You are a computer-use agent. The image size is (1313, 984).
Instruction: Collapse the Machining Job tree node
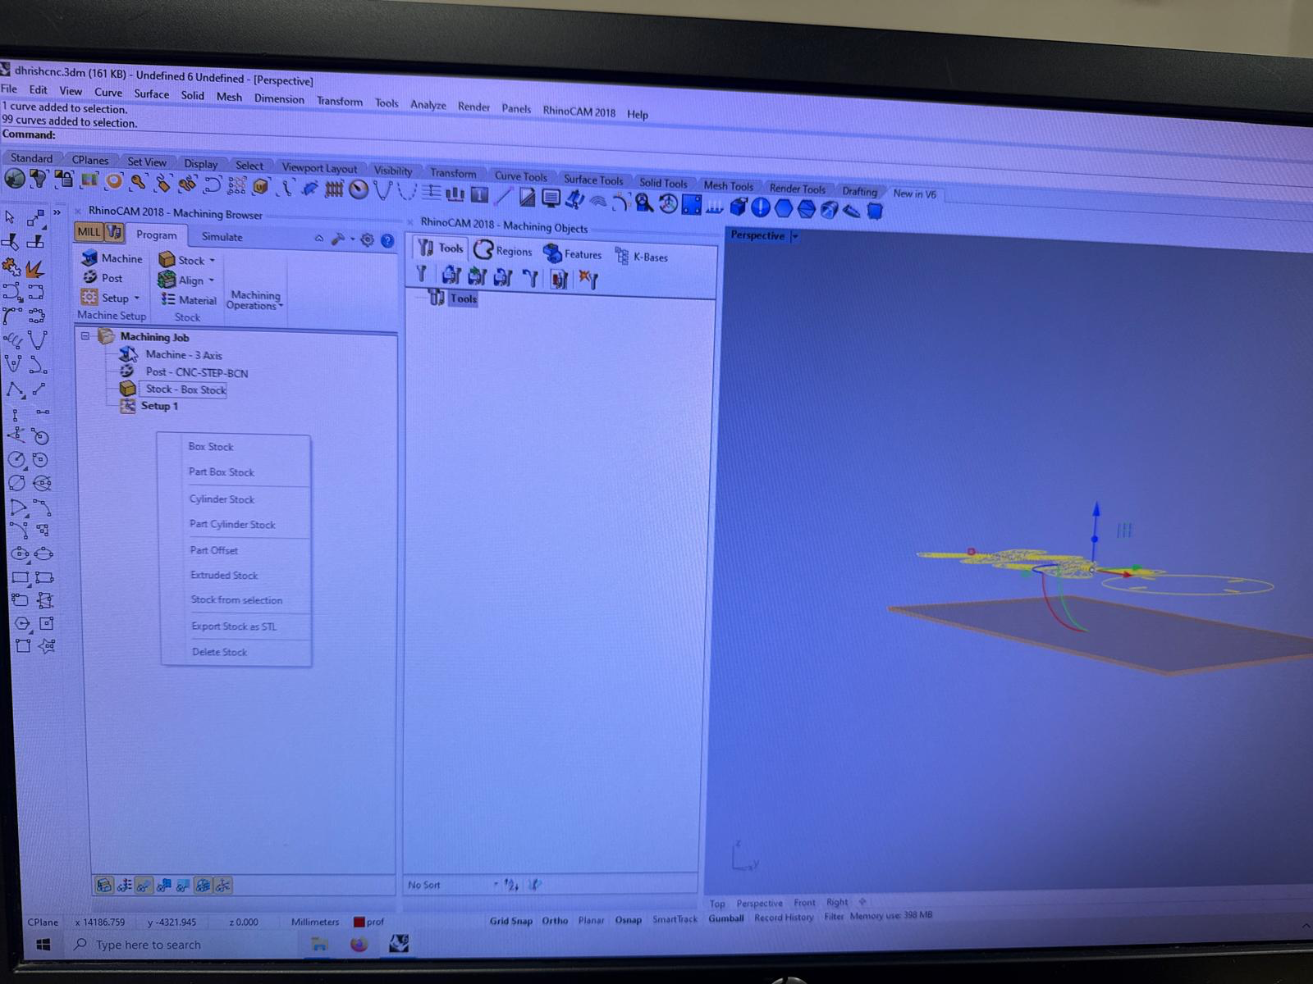[x=85, y=335]
